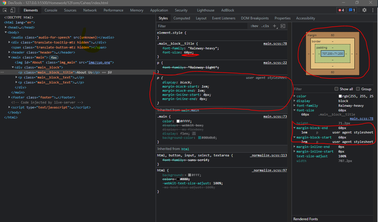Open the errors count badge showing 4
This screenshot has height=222, width=378.
tap(341, 10)
